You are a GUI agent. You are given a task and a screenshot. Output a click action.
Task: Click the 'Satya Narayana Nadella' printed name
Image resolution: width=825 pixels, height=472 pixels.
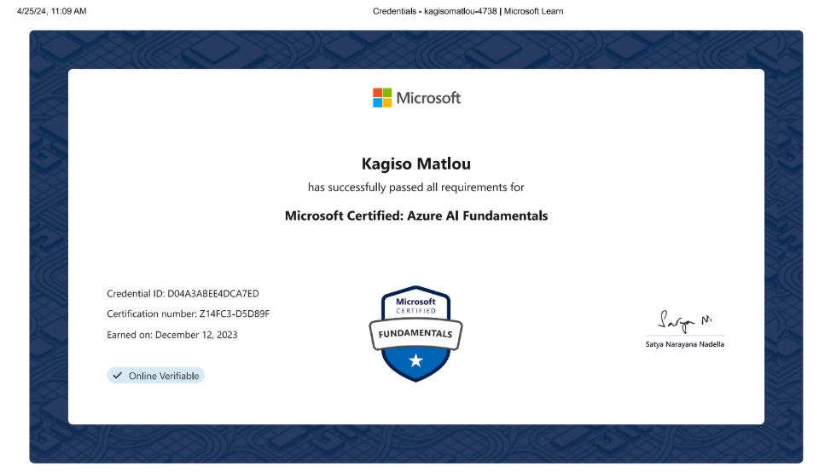(x=684, y=344)
